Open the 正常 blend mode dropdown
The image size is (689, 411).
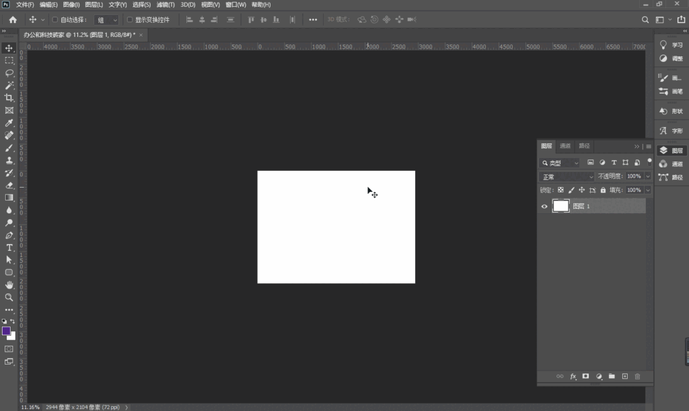tap(567, 176)
